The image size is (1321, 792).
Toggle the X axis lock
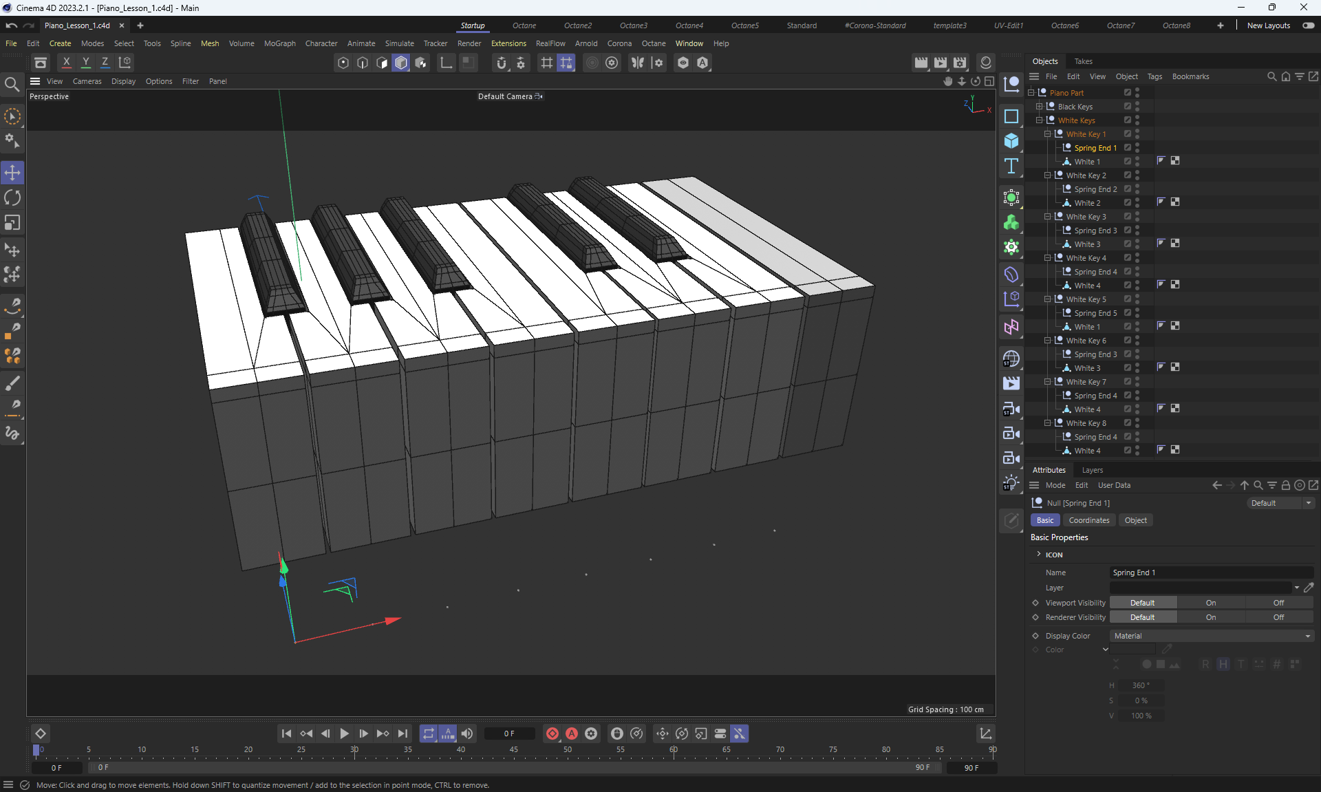66,63
